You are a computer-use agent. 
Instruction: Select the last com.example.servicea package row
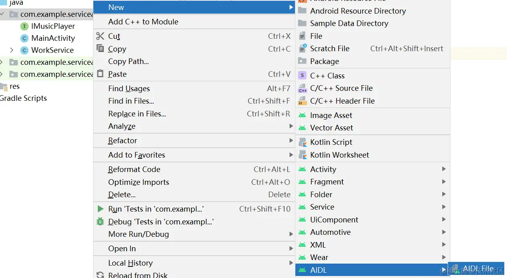point(46,74)
